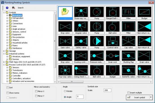
Task: Expand the Distributors folder
Action: coord(7,48)
